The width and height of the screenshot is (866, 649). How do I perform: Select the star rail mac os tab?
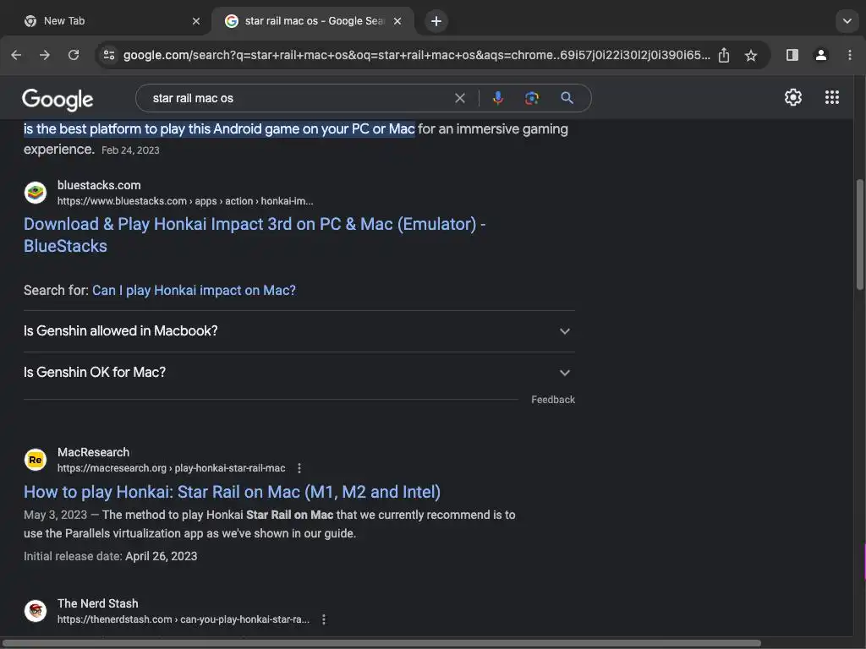tap(312, 21)
